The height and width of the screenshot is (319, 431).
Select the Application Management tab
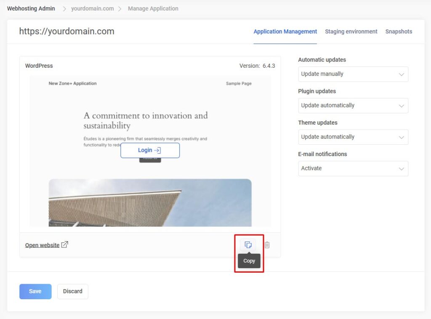[285, 32]
